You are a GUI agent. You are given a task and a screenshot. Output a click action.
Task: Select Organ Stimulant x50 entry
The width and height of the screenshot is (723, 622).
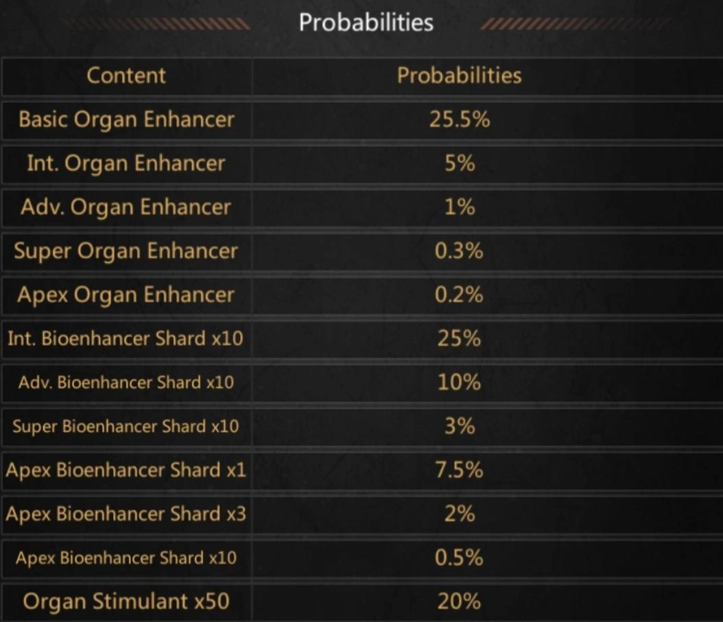126,601
